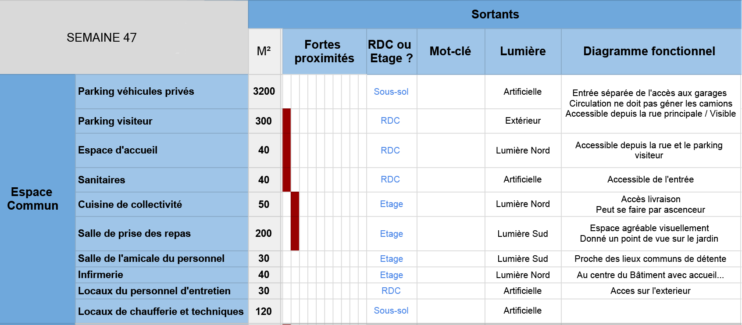Click the Fortes proximités column header

click(x=324, y=51)
